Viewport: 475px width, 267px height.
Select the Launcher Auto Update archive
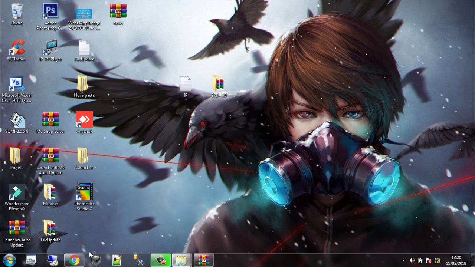pyautogui.click(x=17, y=228)
